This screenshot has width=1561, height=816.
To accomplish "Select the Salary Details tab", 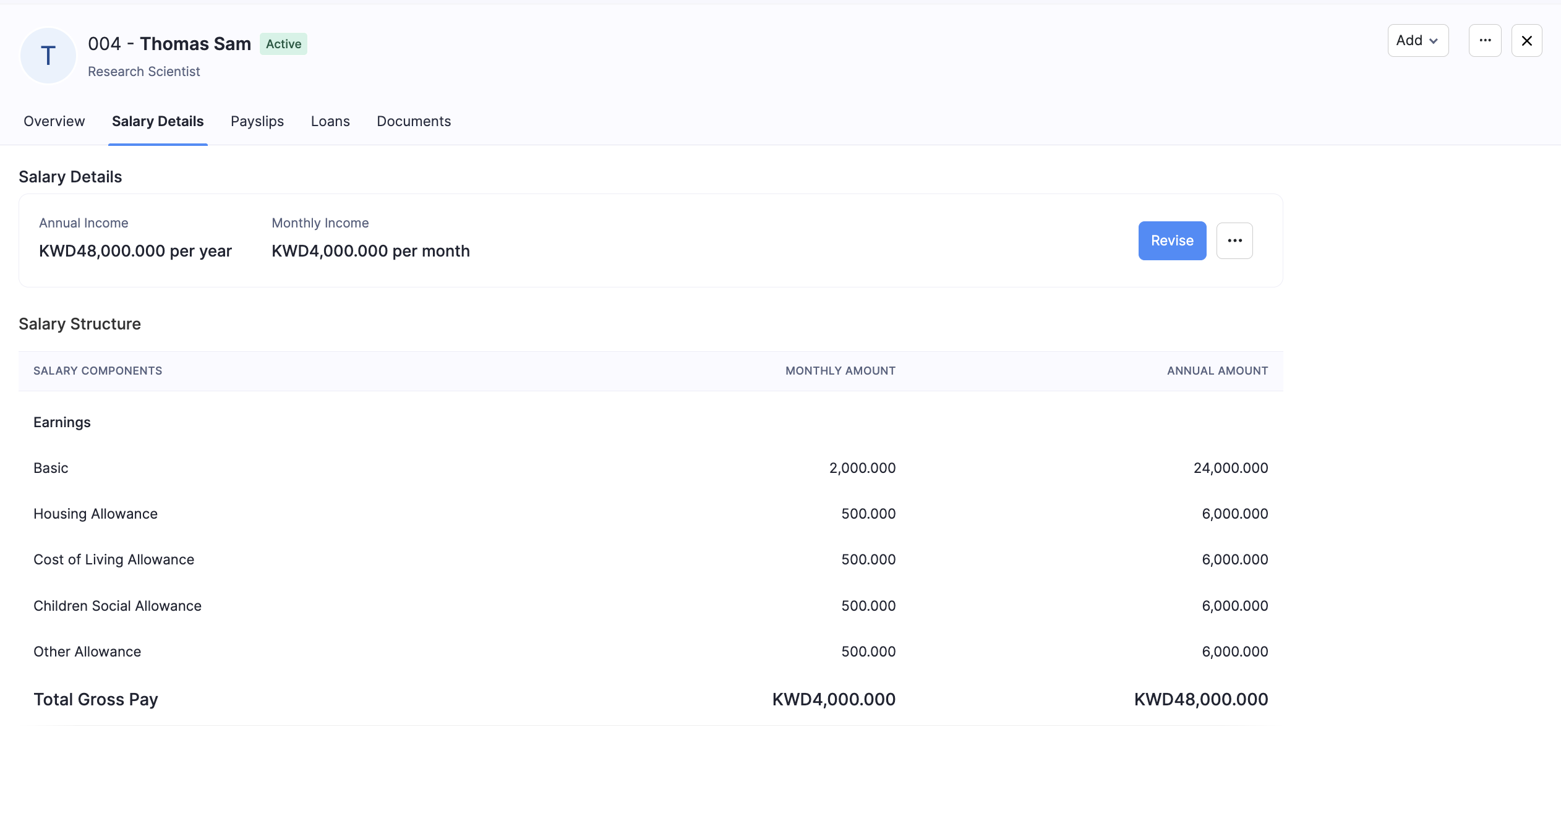I will pyautogui.click(x=158, y=121).
